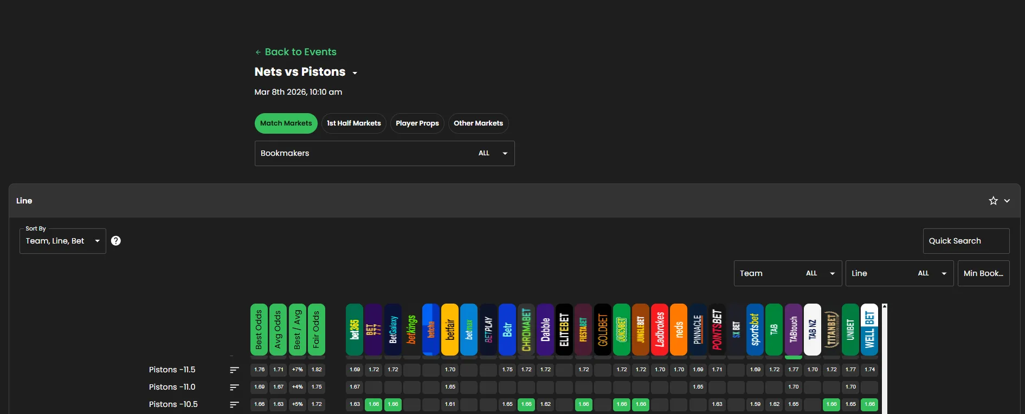Viewport: 1025px width, 414px height.
Task: Click the BETPLAY bookmaker logo
Action: [488, 330]
